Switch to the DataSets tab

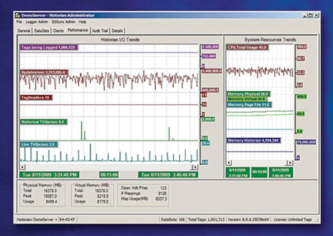pos(41,31)
